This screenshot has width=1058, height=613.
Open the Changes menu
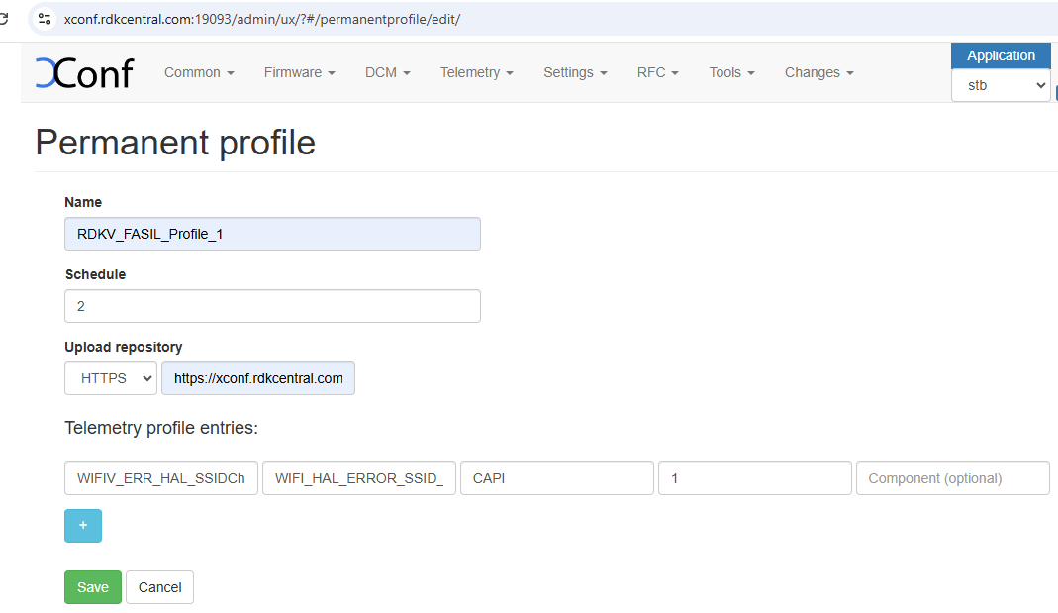(818, 72)
